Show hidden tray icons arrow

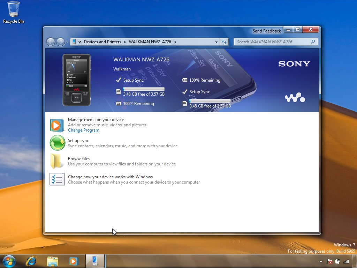tap(321, 261)
